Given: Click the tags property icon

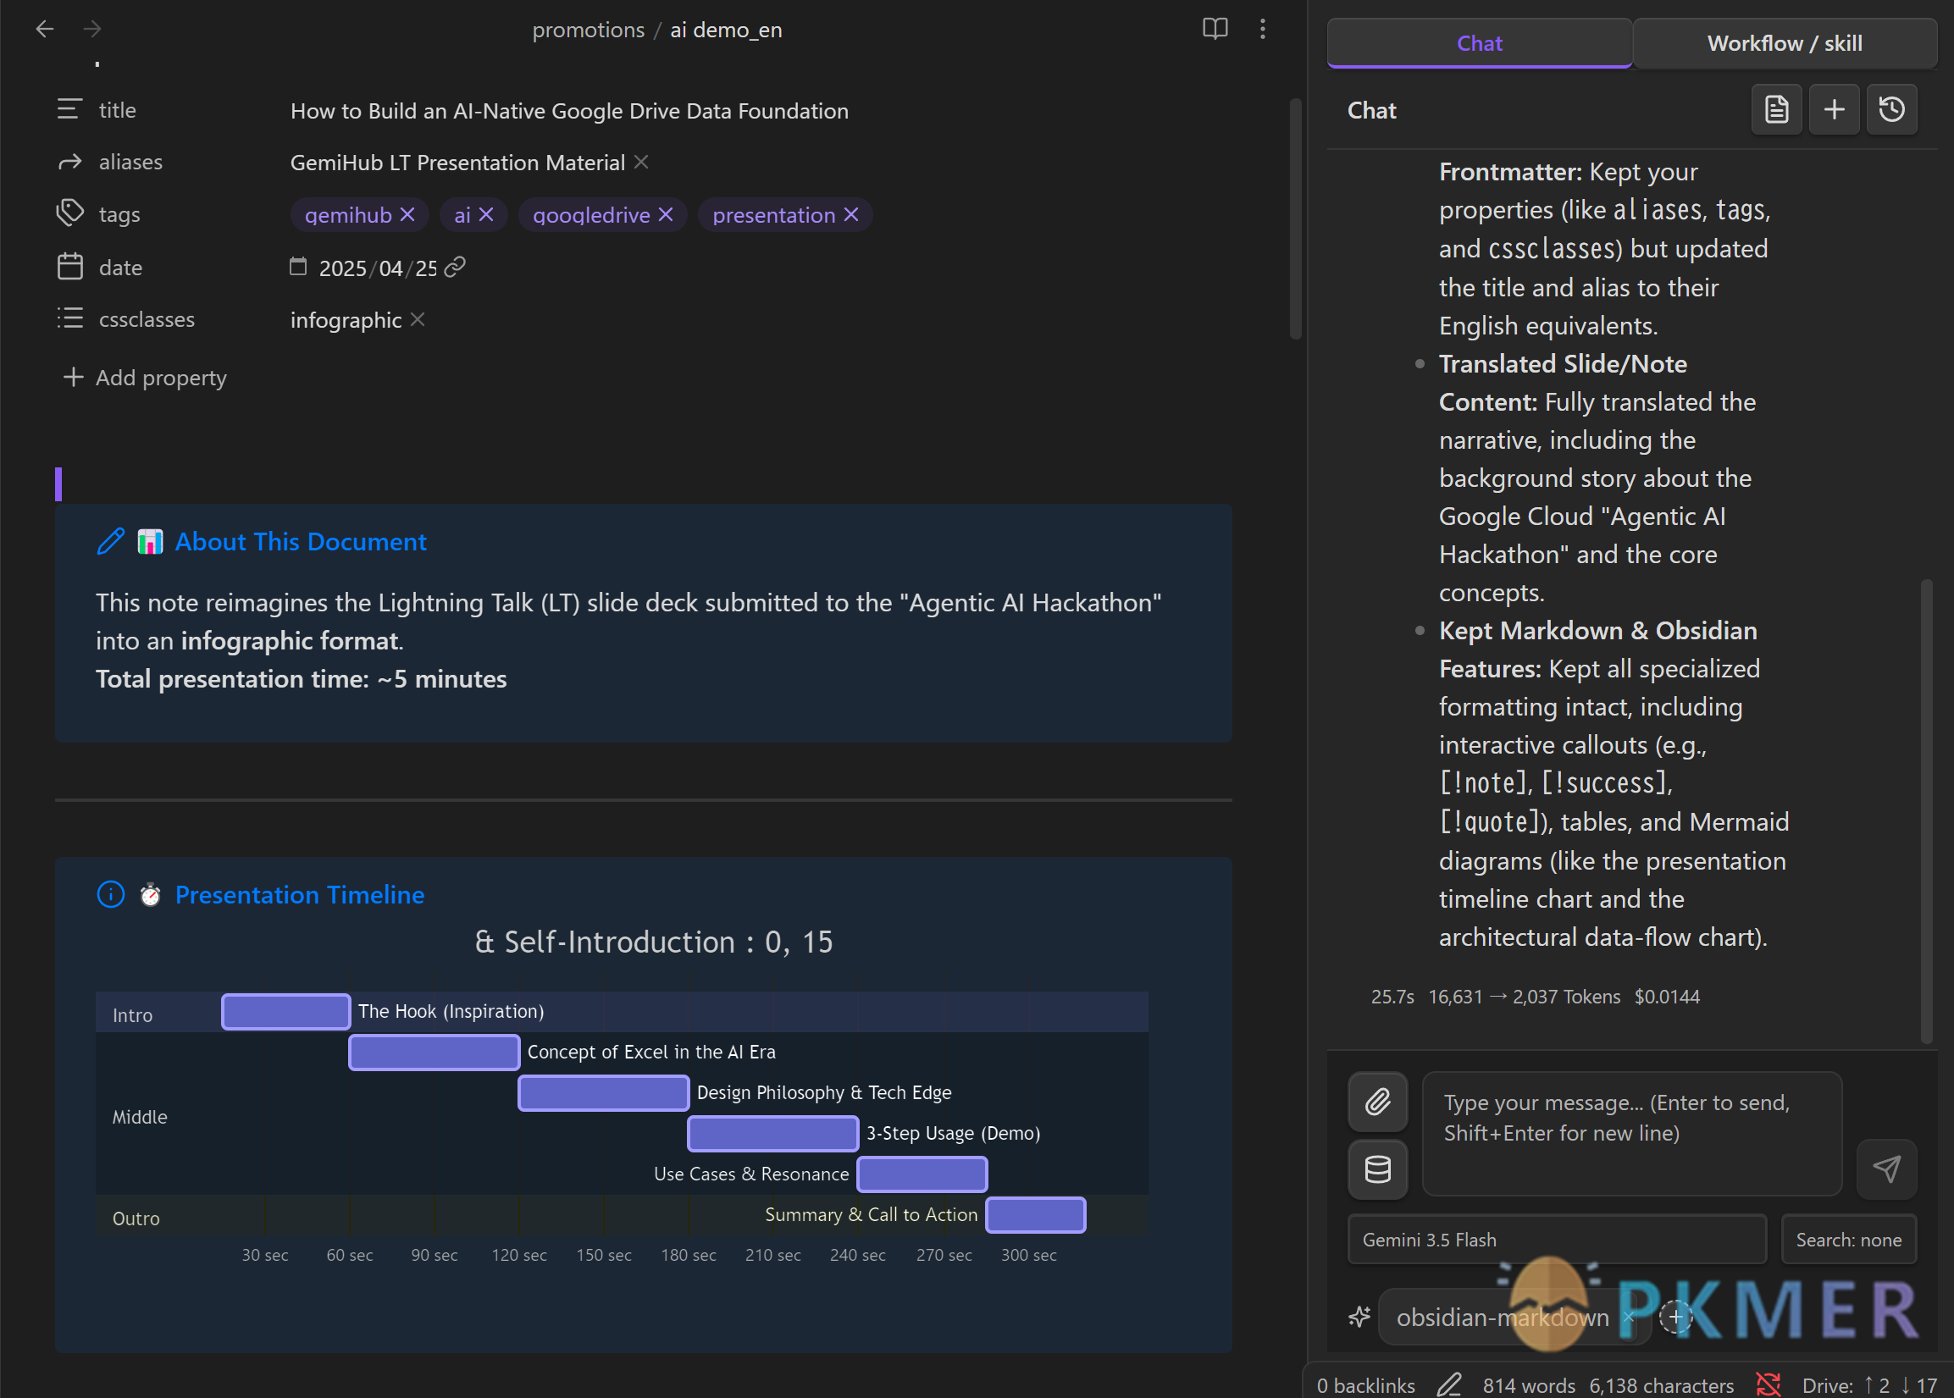Looking at the screenshot, I should click(x=69, y=213).
